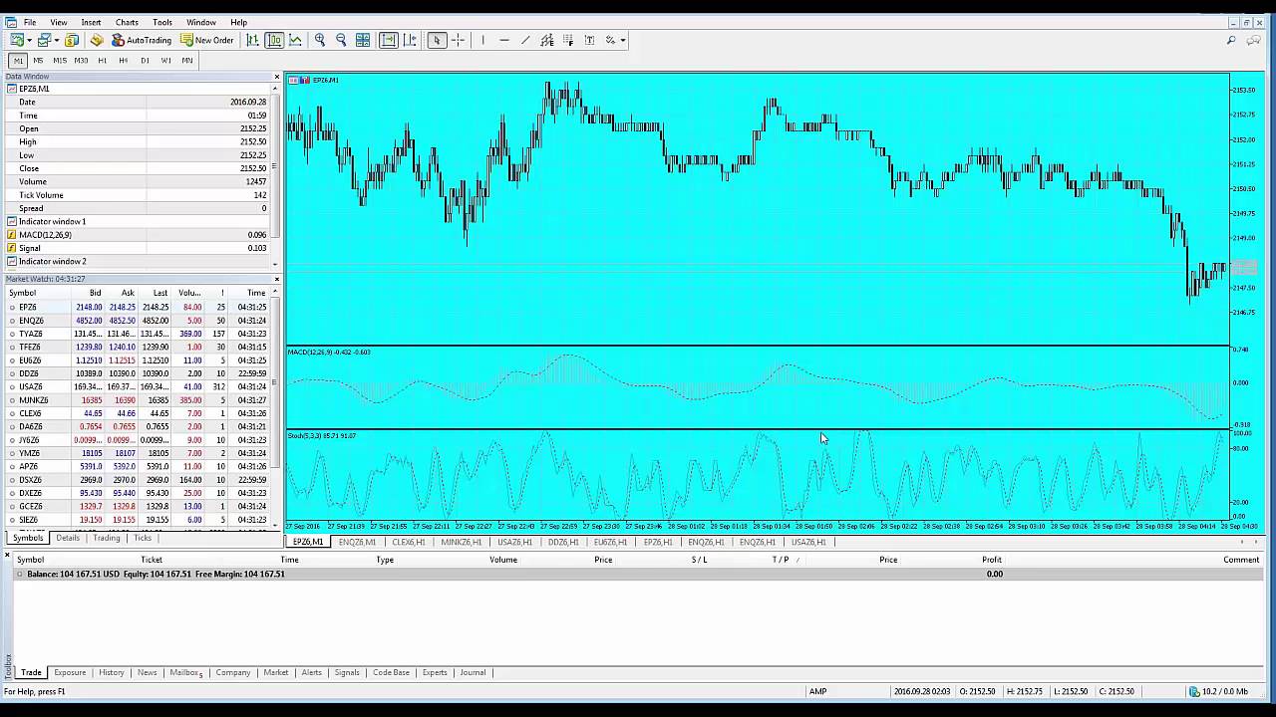Zoom in on the chart
Screen dimensions: 1276x717
point(320,40)
